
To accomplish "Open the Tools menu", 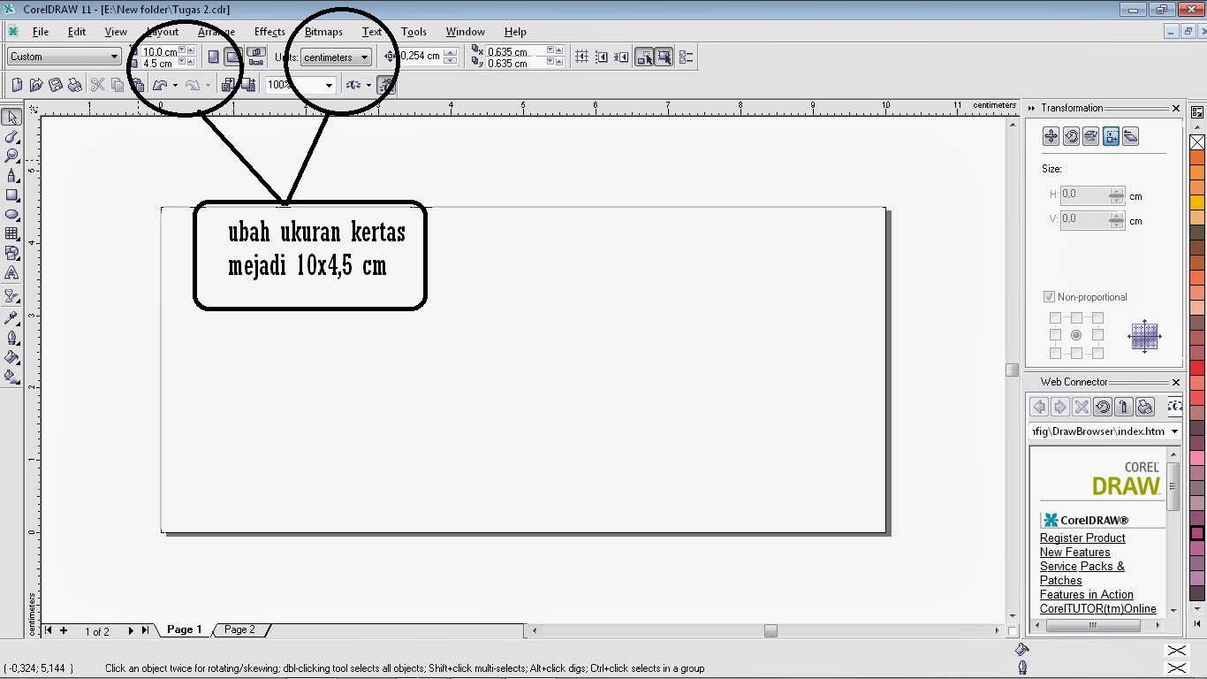I will (414, 31).
